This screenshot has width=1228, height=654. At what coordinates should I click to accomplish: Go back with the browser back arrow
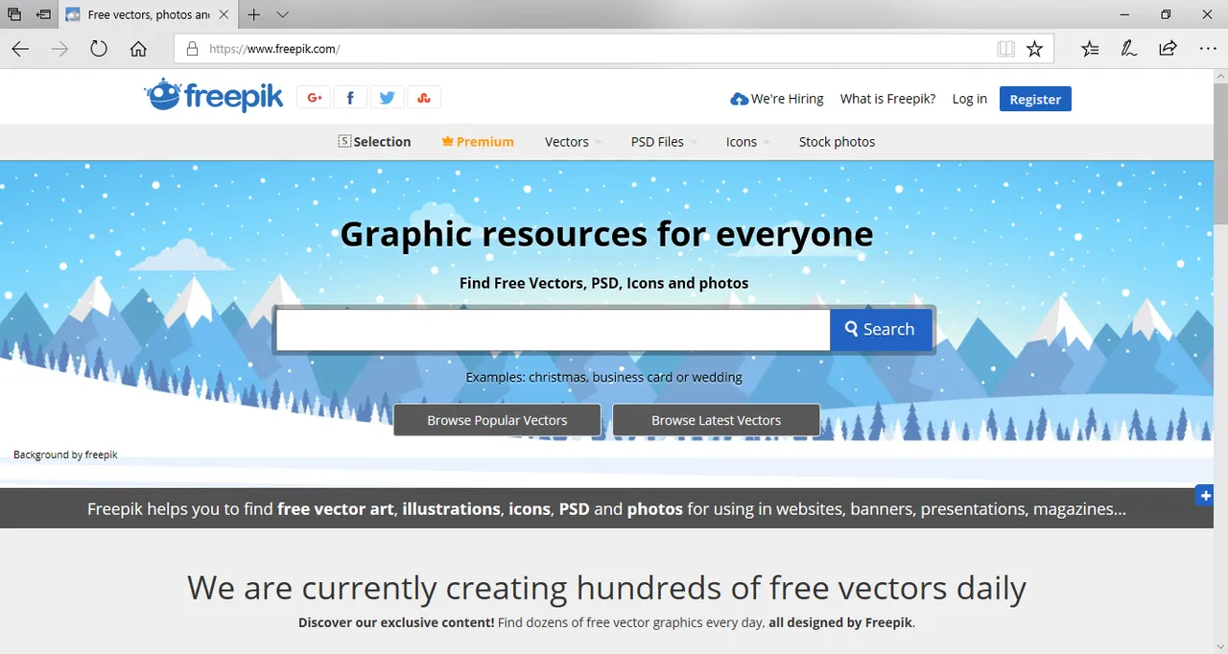tap(20, 49)
